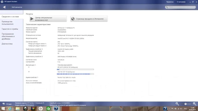Viewport: 198px width, 111px height.
Task: Open the network icon in system tray
Action: (x=179, y=109)
